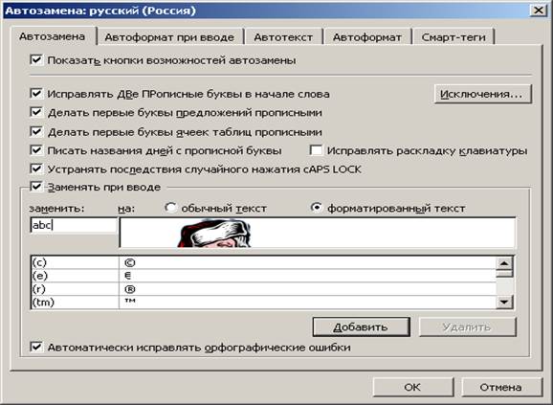
Task: Toggle Показать кнопки возможностей автозамены checkbox
Action: [36, 59]
